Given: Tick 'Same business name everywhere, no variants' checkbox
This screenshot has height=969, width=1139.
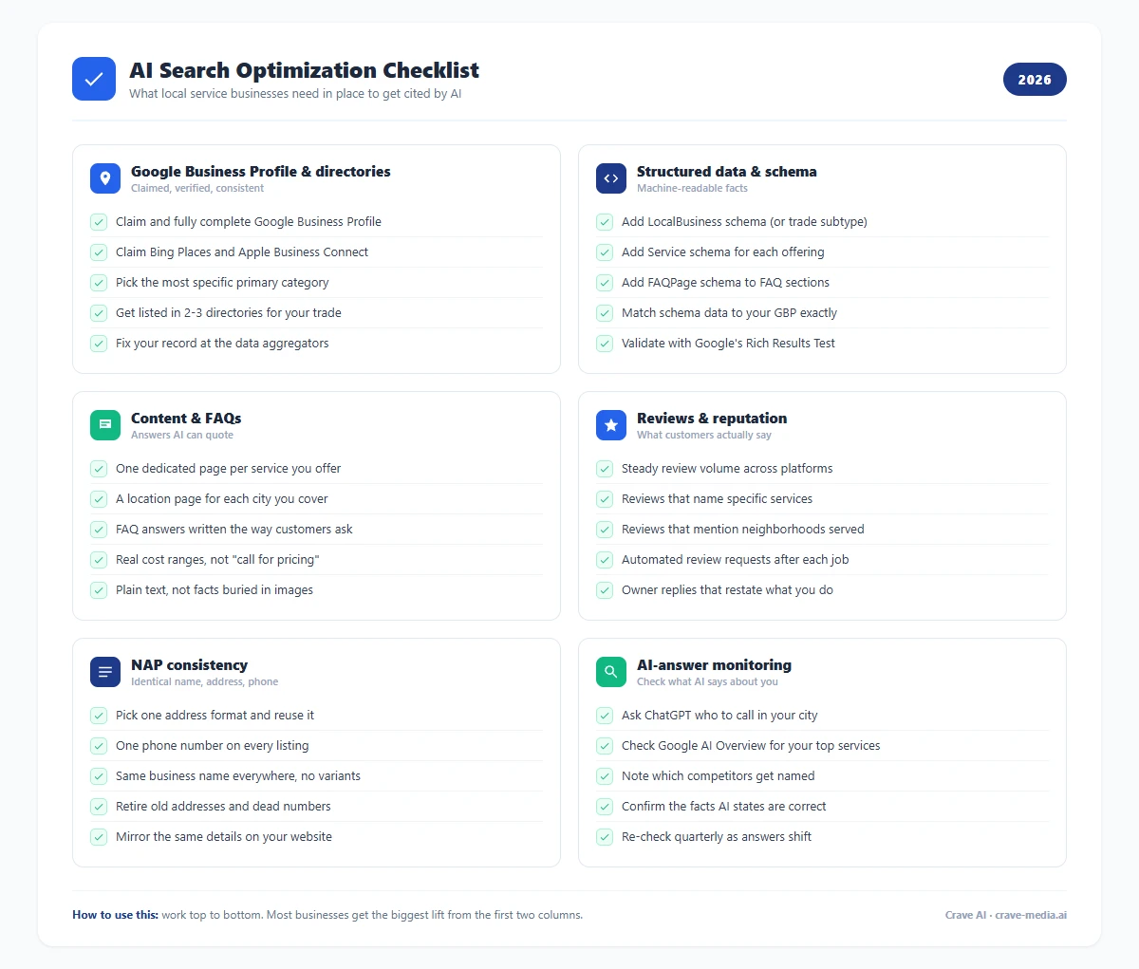Looking at the screenshot, I should pyautogui.click(x=99, y=776).
